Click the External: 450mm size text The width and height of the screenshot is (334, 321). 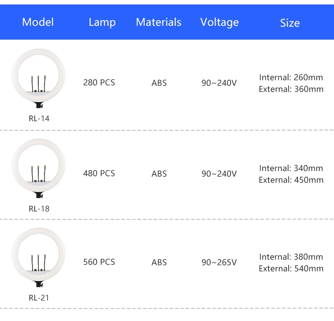(291, 180)
